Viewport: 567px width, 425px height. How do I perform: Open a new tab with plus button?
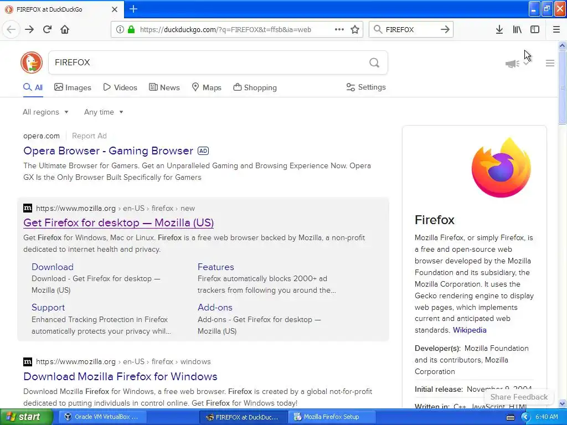coord(133,9)
